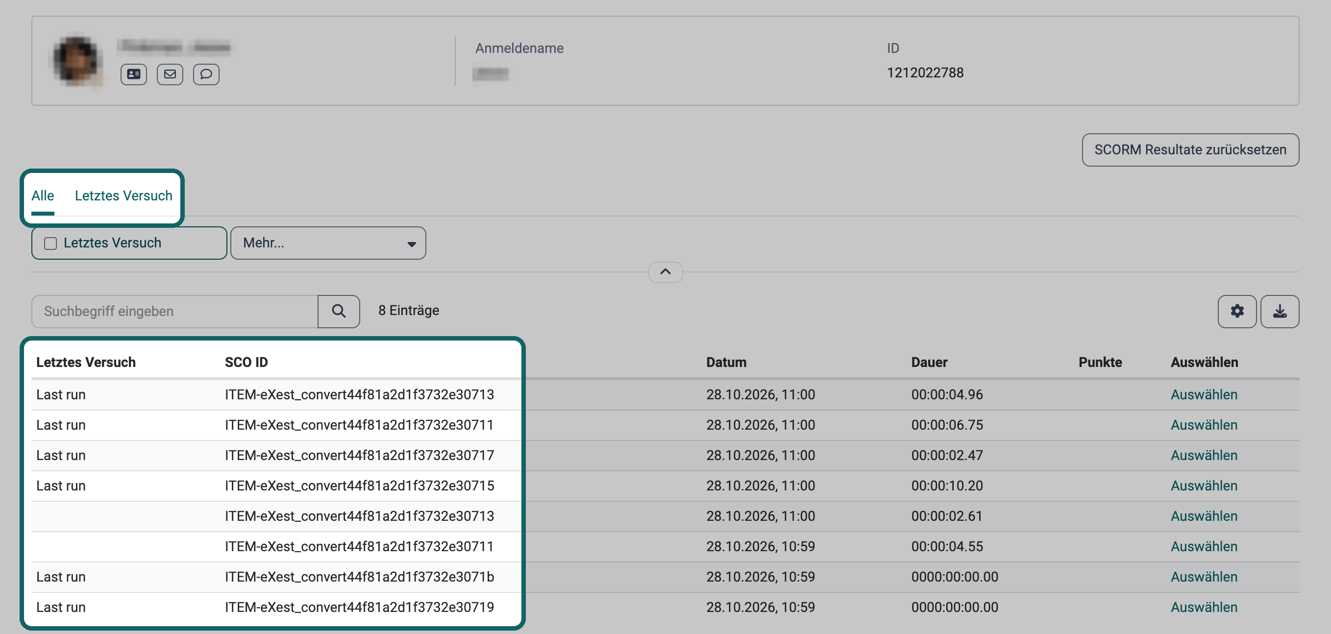Click SCORM Resultate zurücksetzen button
This screenshot has width=1331, height=634.
[x=1190, y=150]
